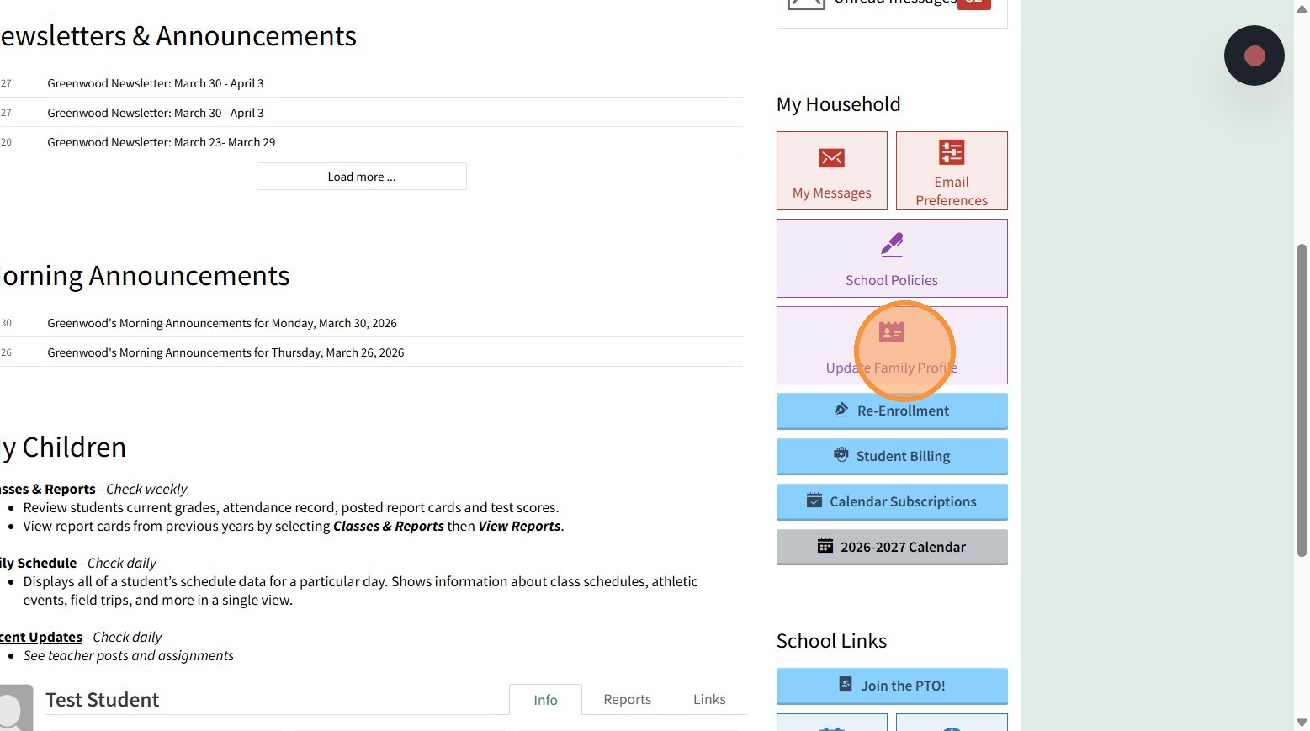The image size is (1310, 731).
Task: Click the Re-Enrollment signing icon
Action: click(841, 410)
